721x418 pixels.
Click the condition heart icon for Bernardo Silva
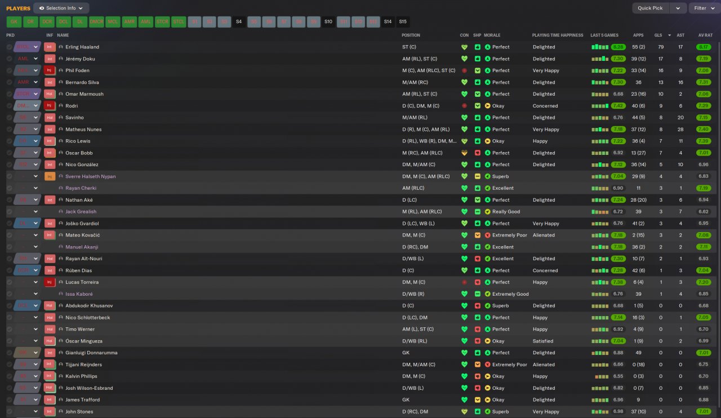click(464, 82)
